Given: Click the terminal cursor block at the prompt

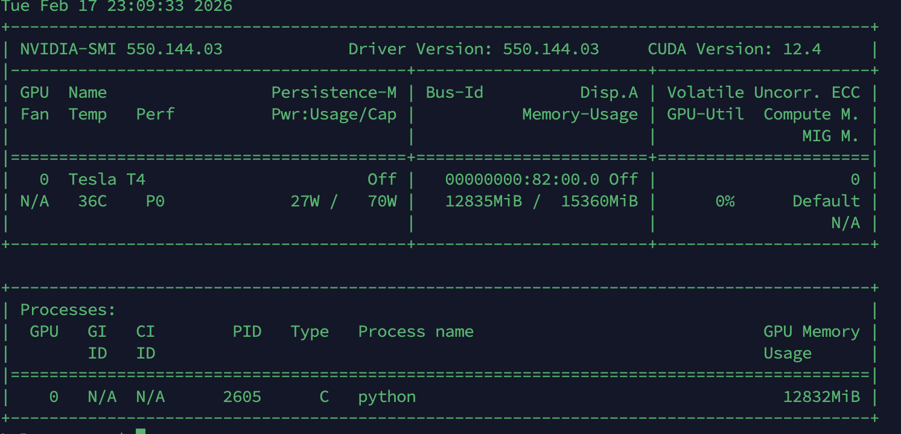Looking at the screenshot, I should point(141,431).
